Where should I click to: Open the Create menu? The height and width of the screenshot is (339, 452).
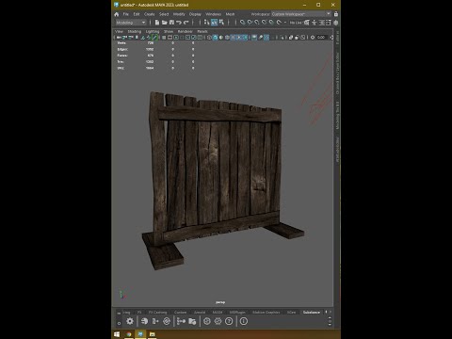[x=150, y=14]
